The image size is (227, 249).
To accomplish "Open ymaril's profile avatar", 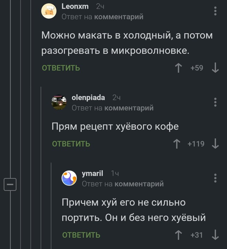I will (69, 178).
